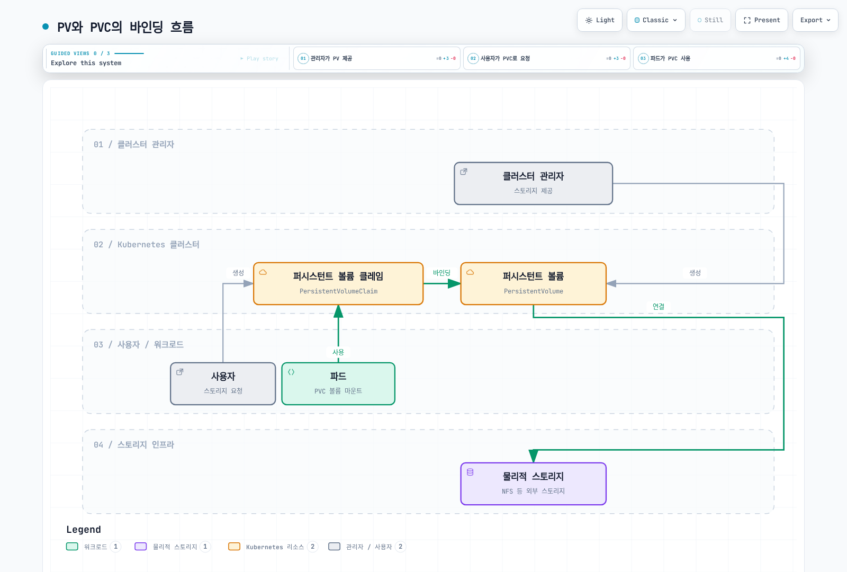Click the Guided Views progress bar
The width and height of the screenshot is (847, 572).
click(129, 53)
